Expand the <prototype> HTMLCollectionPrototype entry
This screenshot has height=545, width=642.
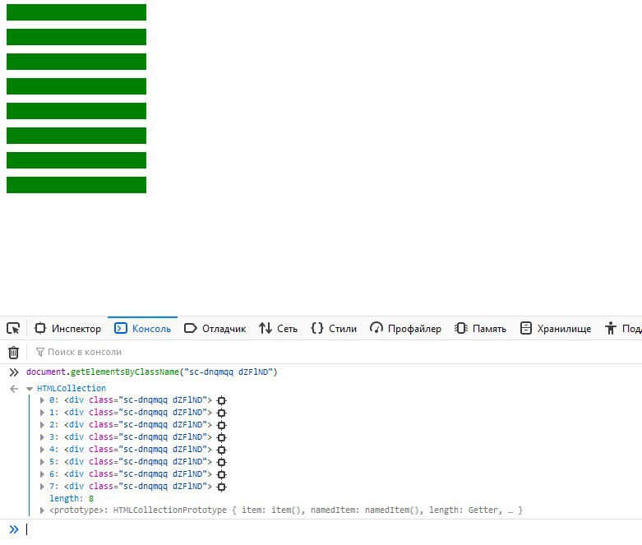click(42, 510)
